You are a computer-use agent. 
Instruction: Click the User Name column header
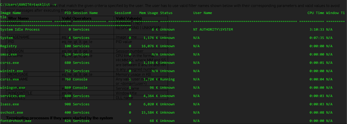202,13
